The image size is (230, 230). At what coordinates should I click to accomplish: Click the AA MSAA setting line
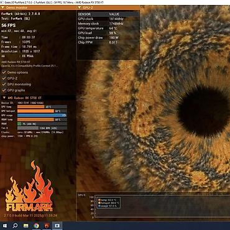click(x=17, y=56)
